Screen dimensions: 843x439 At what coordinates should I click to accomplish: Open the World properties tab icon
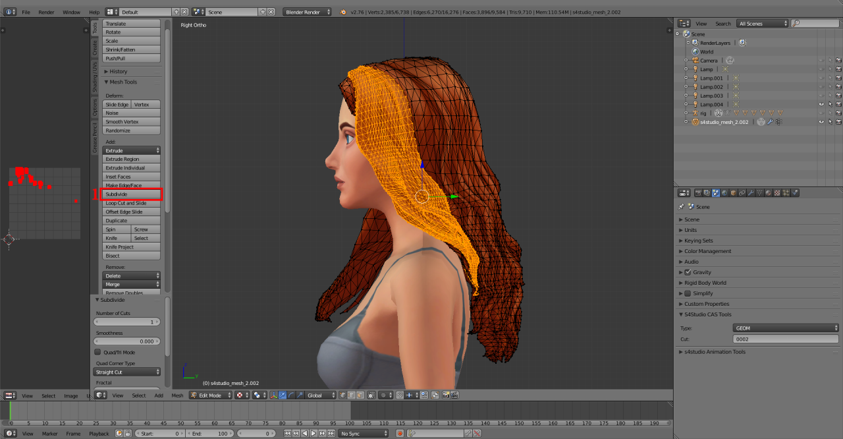(724, 193)
